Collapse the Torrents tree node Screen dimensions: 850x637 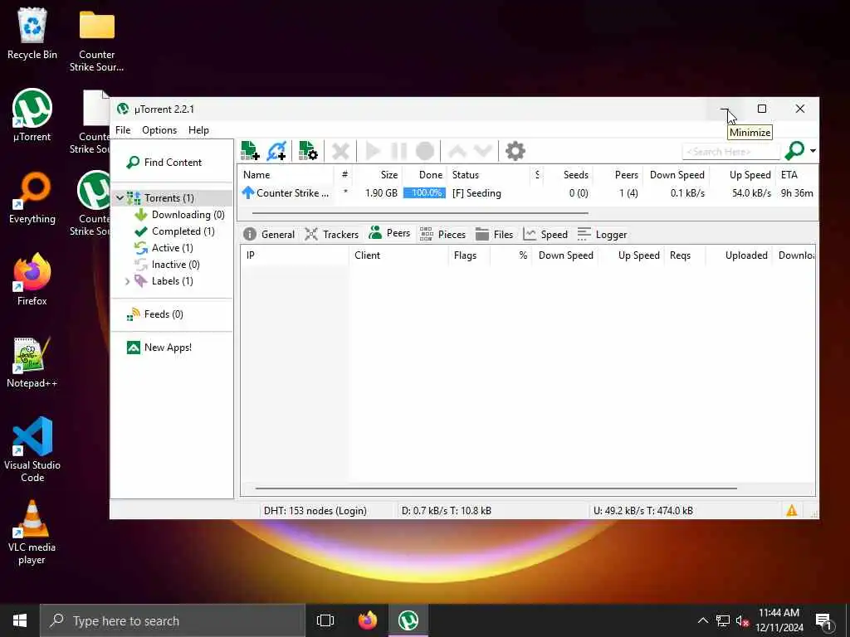coord(120,198)
